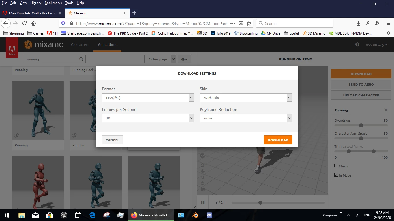Click the Firefox back arrow
The height and width of the screenshot is (221, 394).
point(6,23)
